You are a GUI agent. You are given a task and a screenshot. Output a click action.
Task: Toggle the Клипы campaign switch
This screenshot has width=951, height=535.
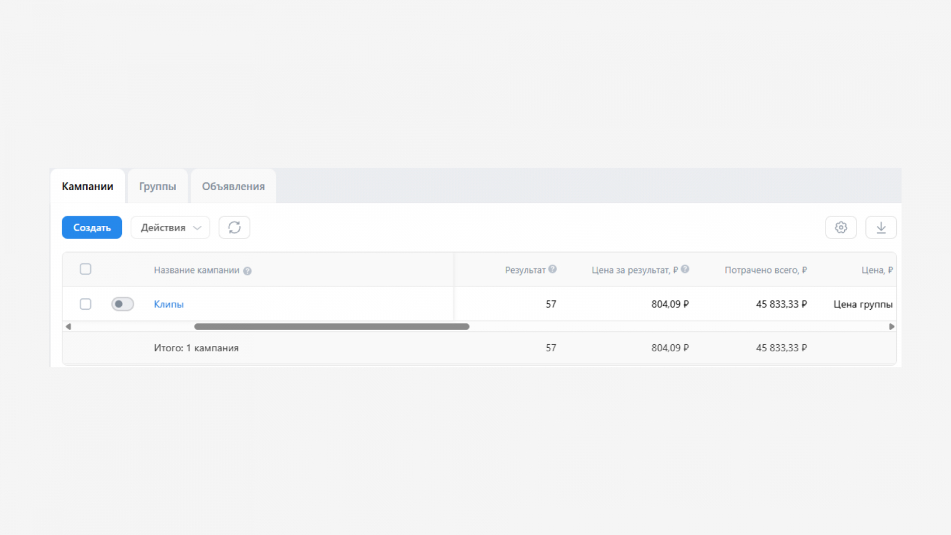[x=122, y=304]
